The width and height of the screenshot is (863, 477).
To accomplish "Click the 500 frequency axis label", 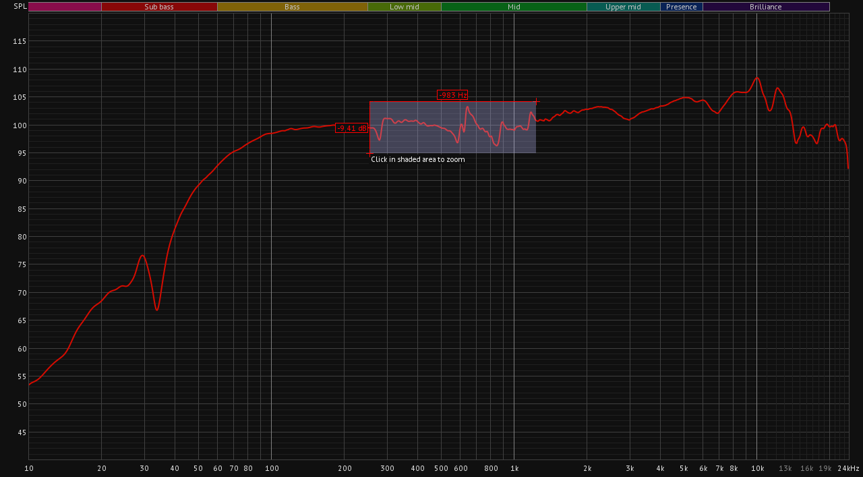I will point(441,468).
